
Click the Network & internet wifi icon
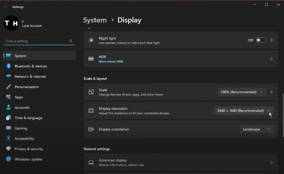tap(8, 77)
